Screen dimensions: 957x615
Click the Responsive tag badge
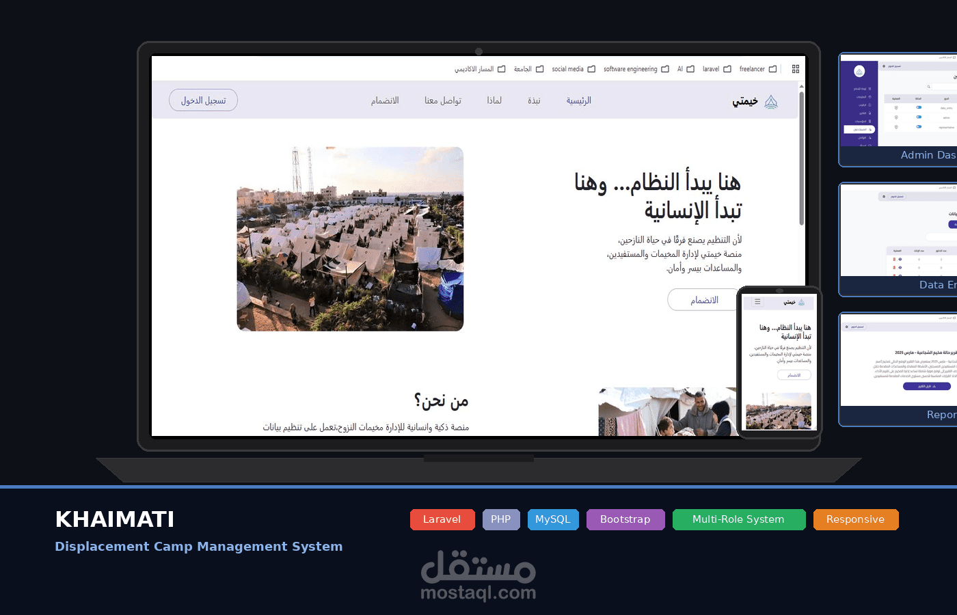tap(856, 519)
